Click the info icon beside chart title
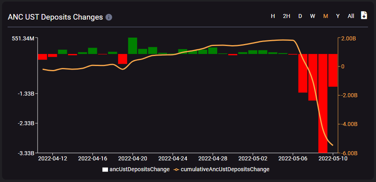Viewport: 376px width, 182px height. pyautogui.click(x=109, y=17)
